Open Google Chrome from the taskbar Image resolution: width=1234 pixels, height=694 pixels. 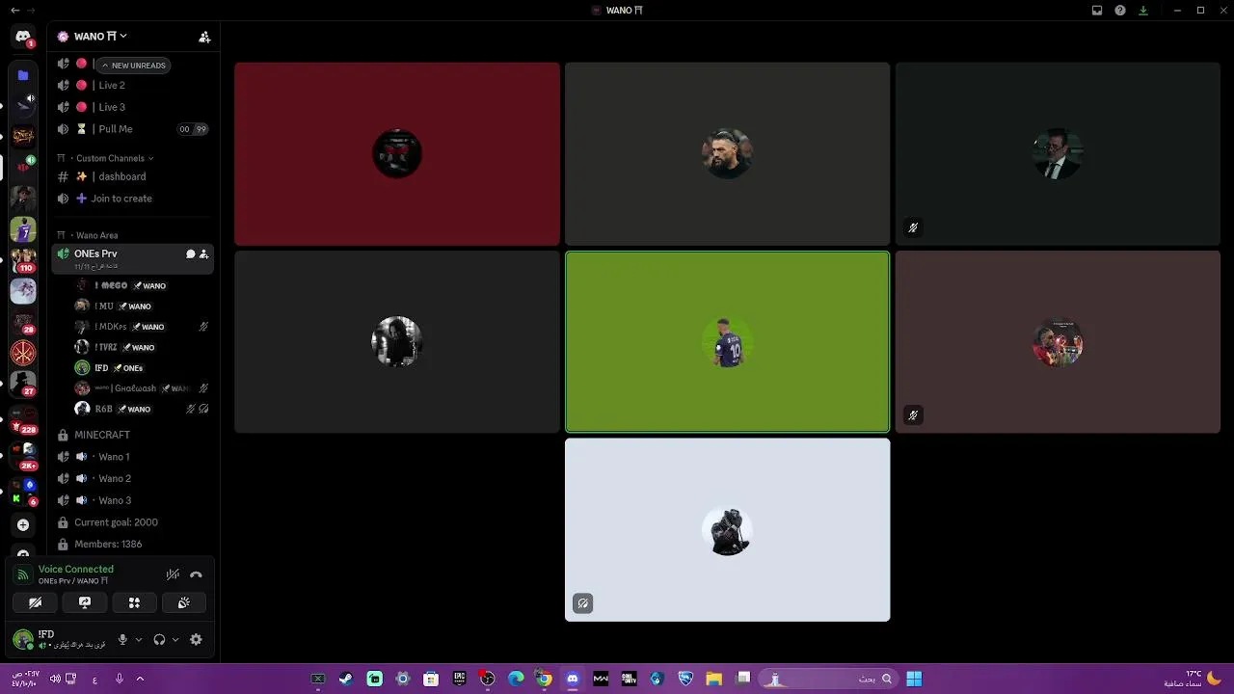(545, 679)
